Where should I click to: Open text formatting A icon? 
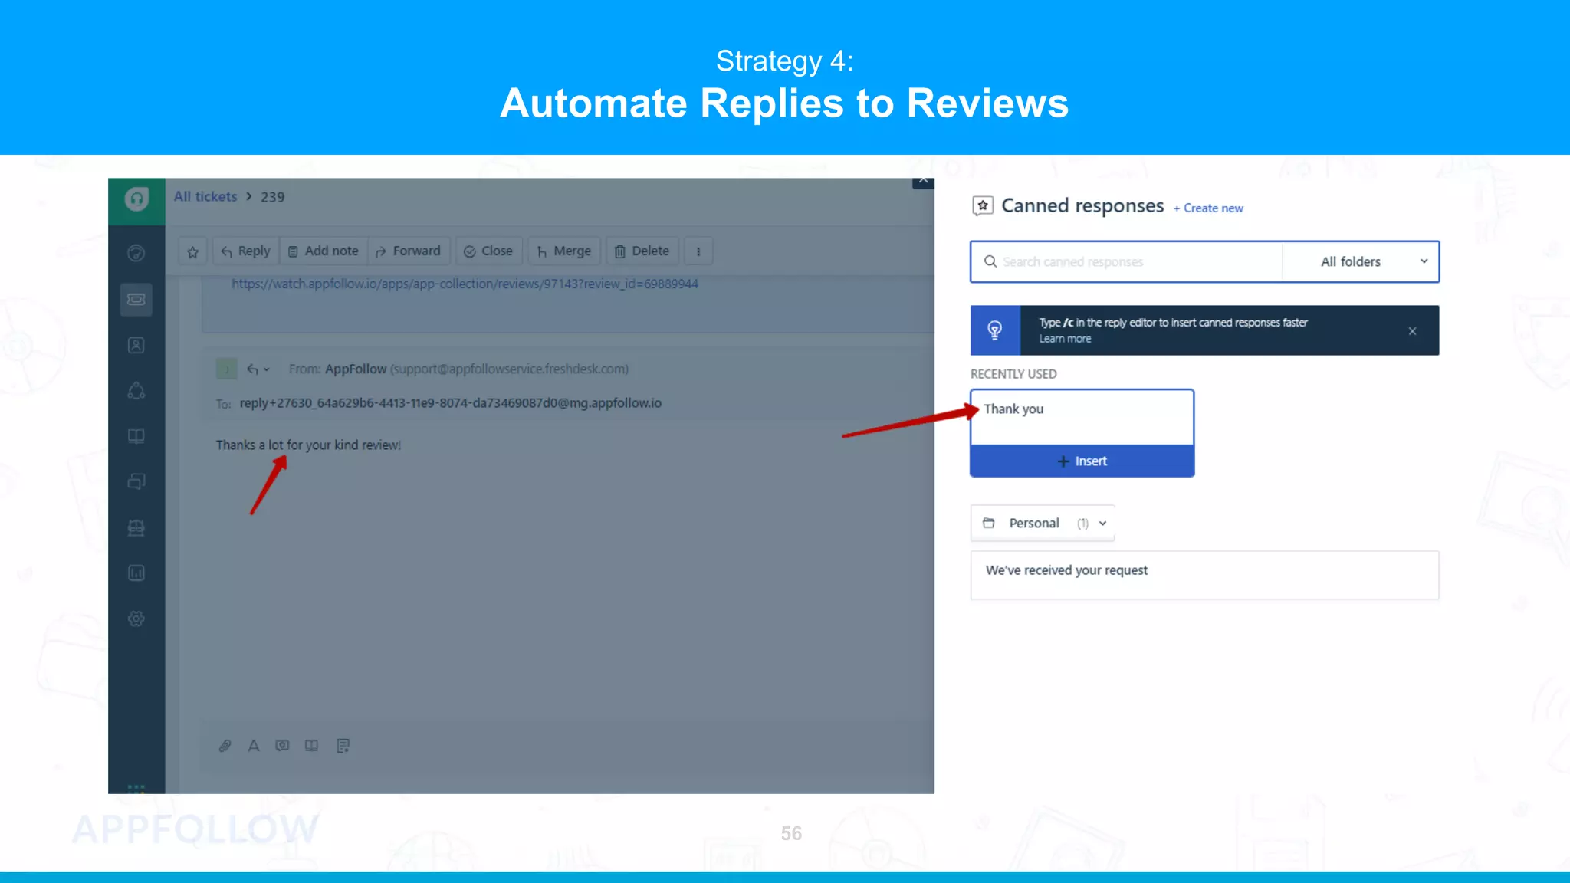pos(254,746)
